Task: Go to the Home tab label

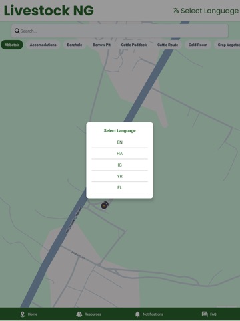Action: point(33,314)
